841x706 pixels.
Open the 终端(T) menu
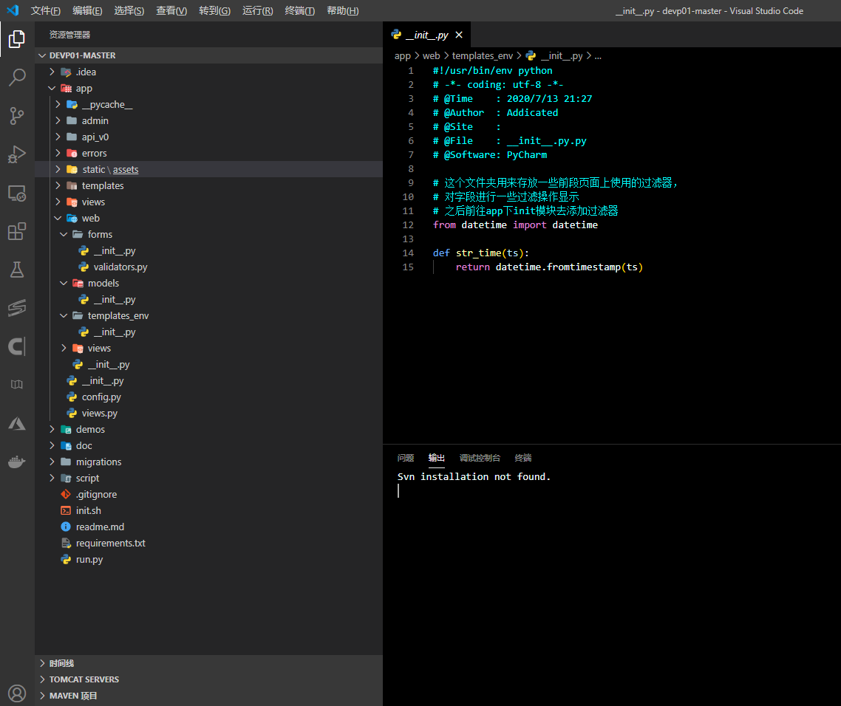(x=299, y=11)
